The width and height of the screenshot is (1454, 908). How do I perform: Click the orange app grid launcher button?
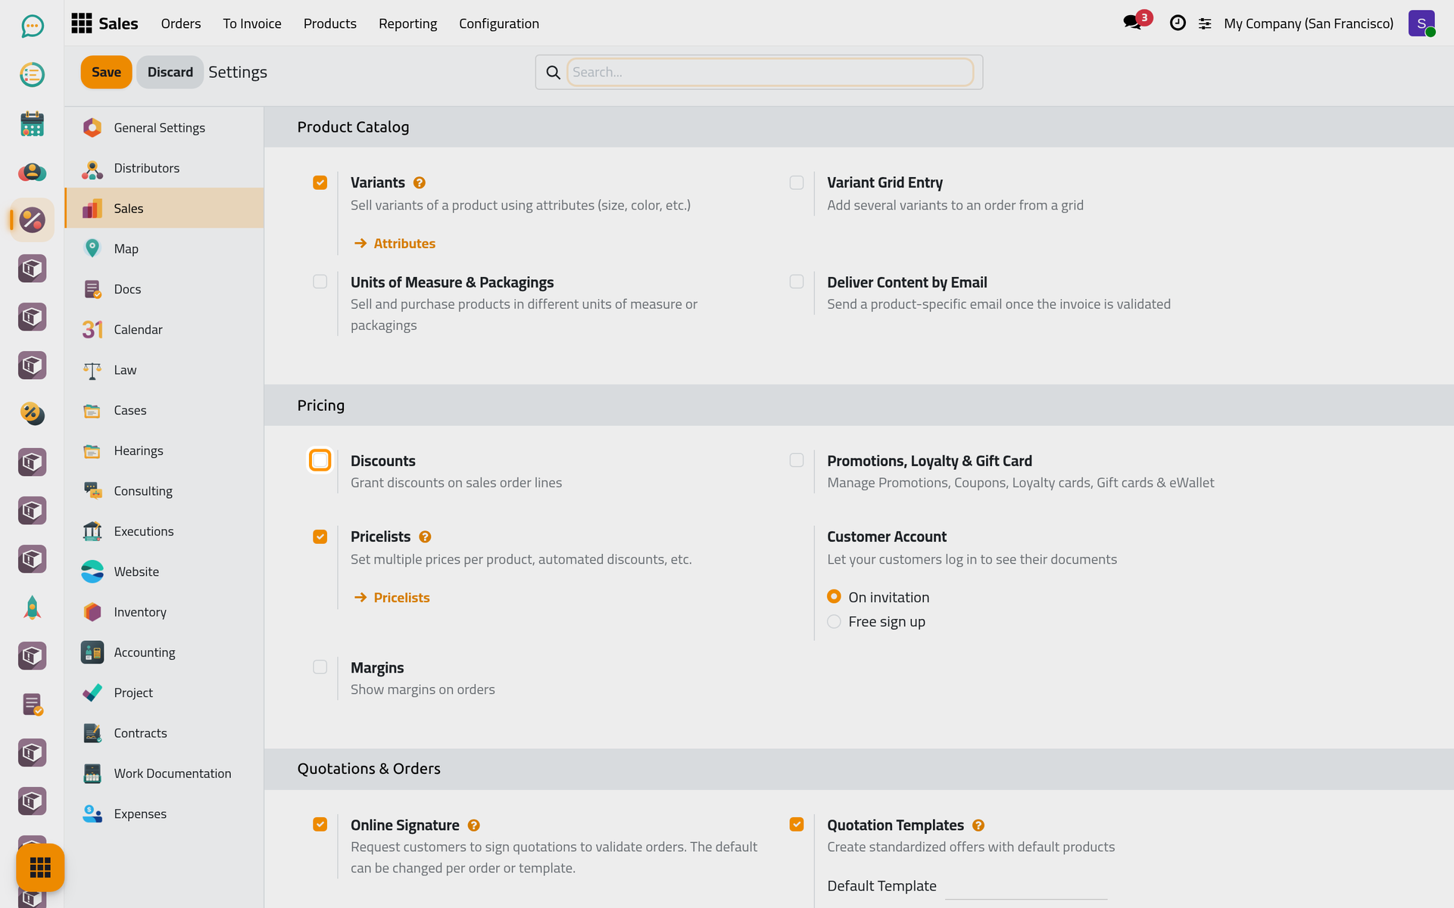click(40, 867)
